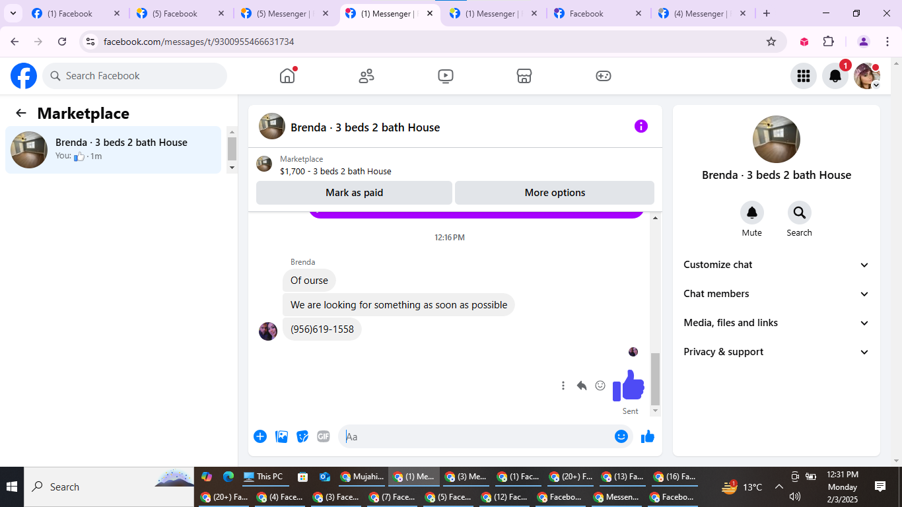Open more actions plus icon in composer
The height and width of the screenshot is (507, 902).
260,436
